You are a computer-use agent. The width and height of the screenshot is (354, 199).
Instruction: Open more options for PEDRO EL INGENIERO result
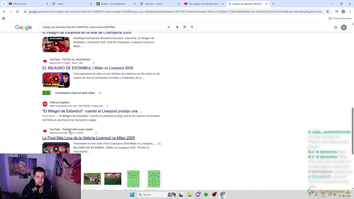click(x=93, y=63)
